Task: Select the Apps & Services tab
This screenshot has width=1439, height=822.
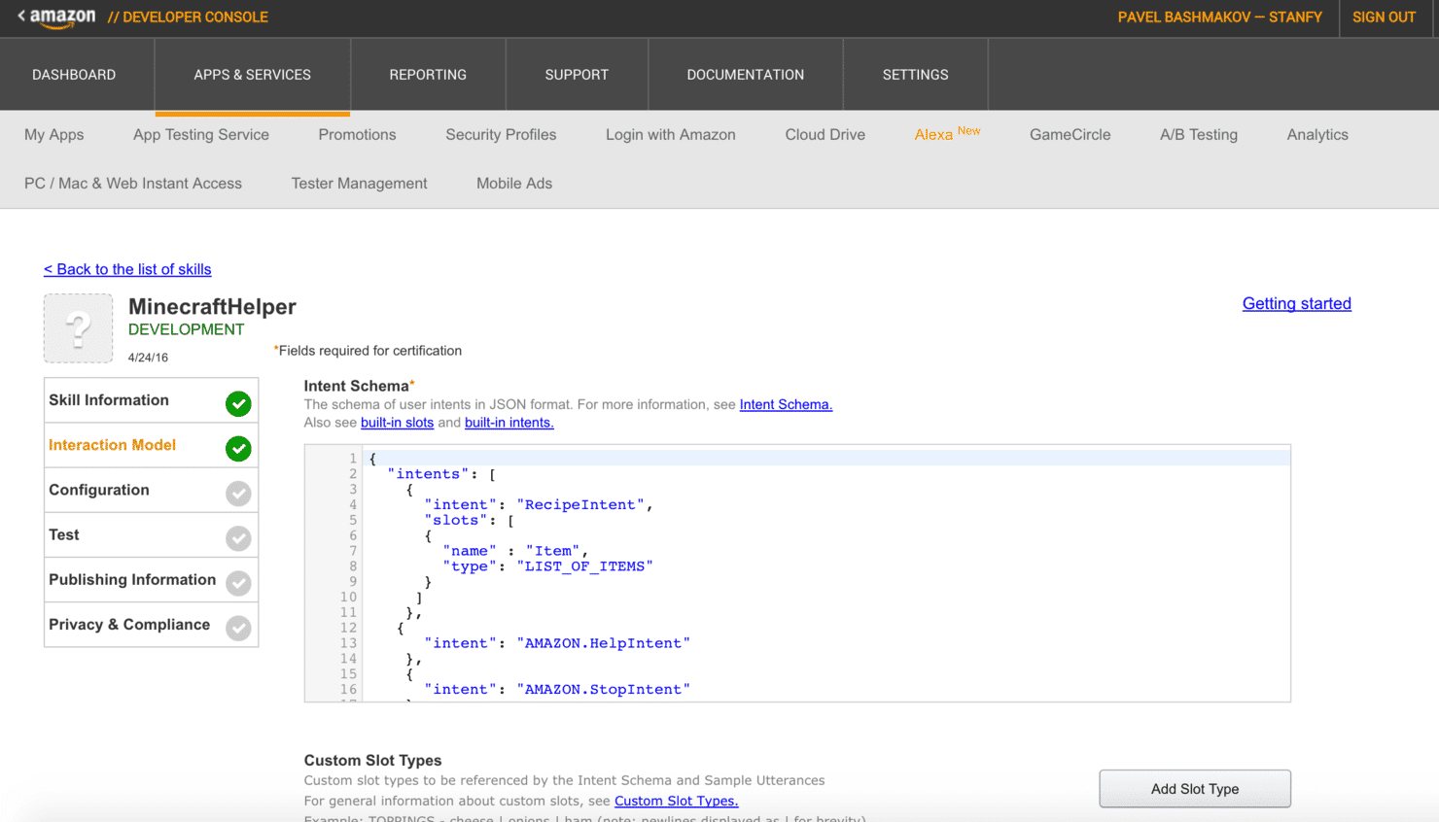Action: [253, 75]
